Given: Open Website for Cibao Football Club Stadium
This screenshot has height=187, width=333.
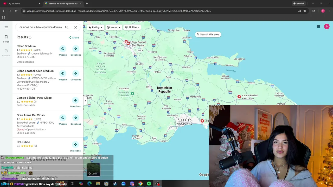Looking at the screenshot, I should pos(63,76).
